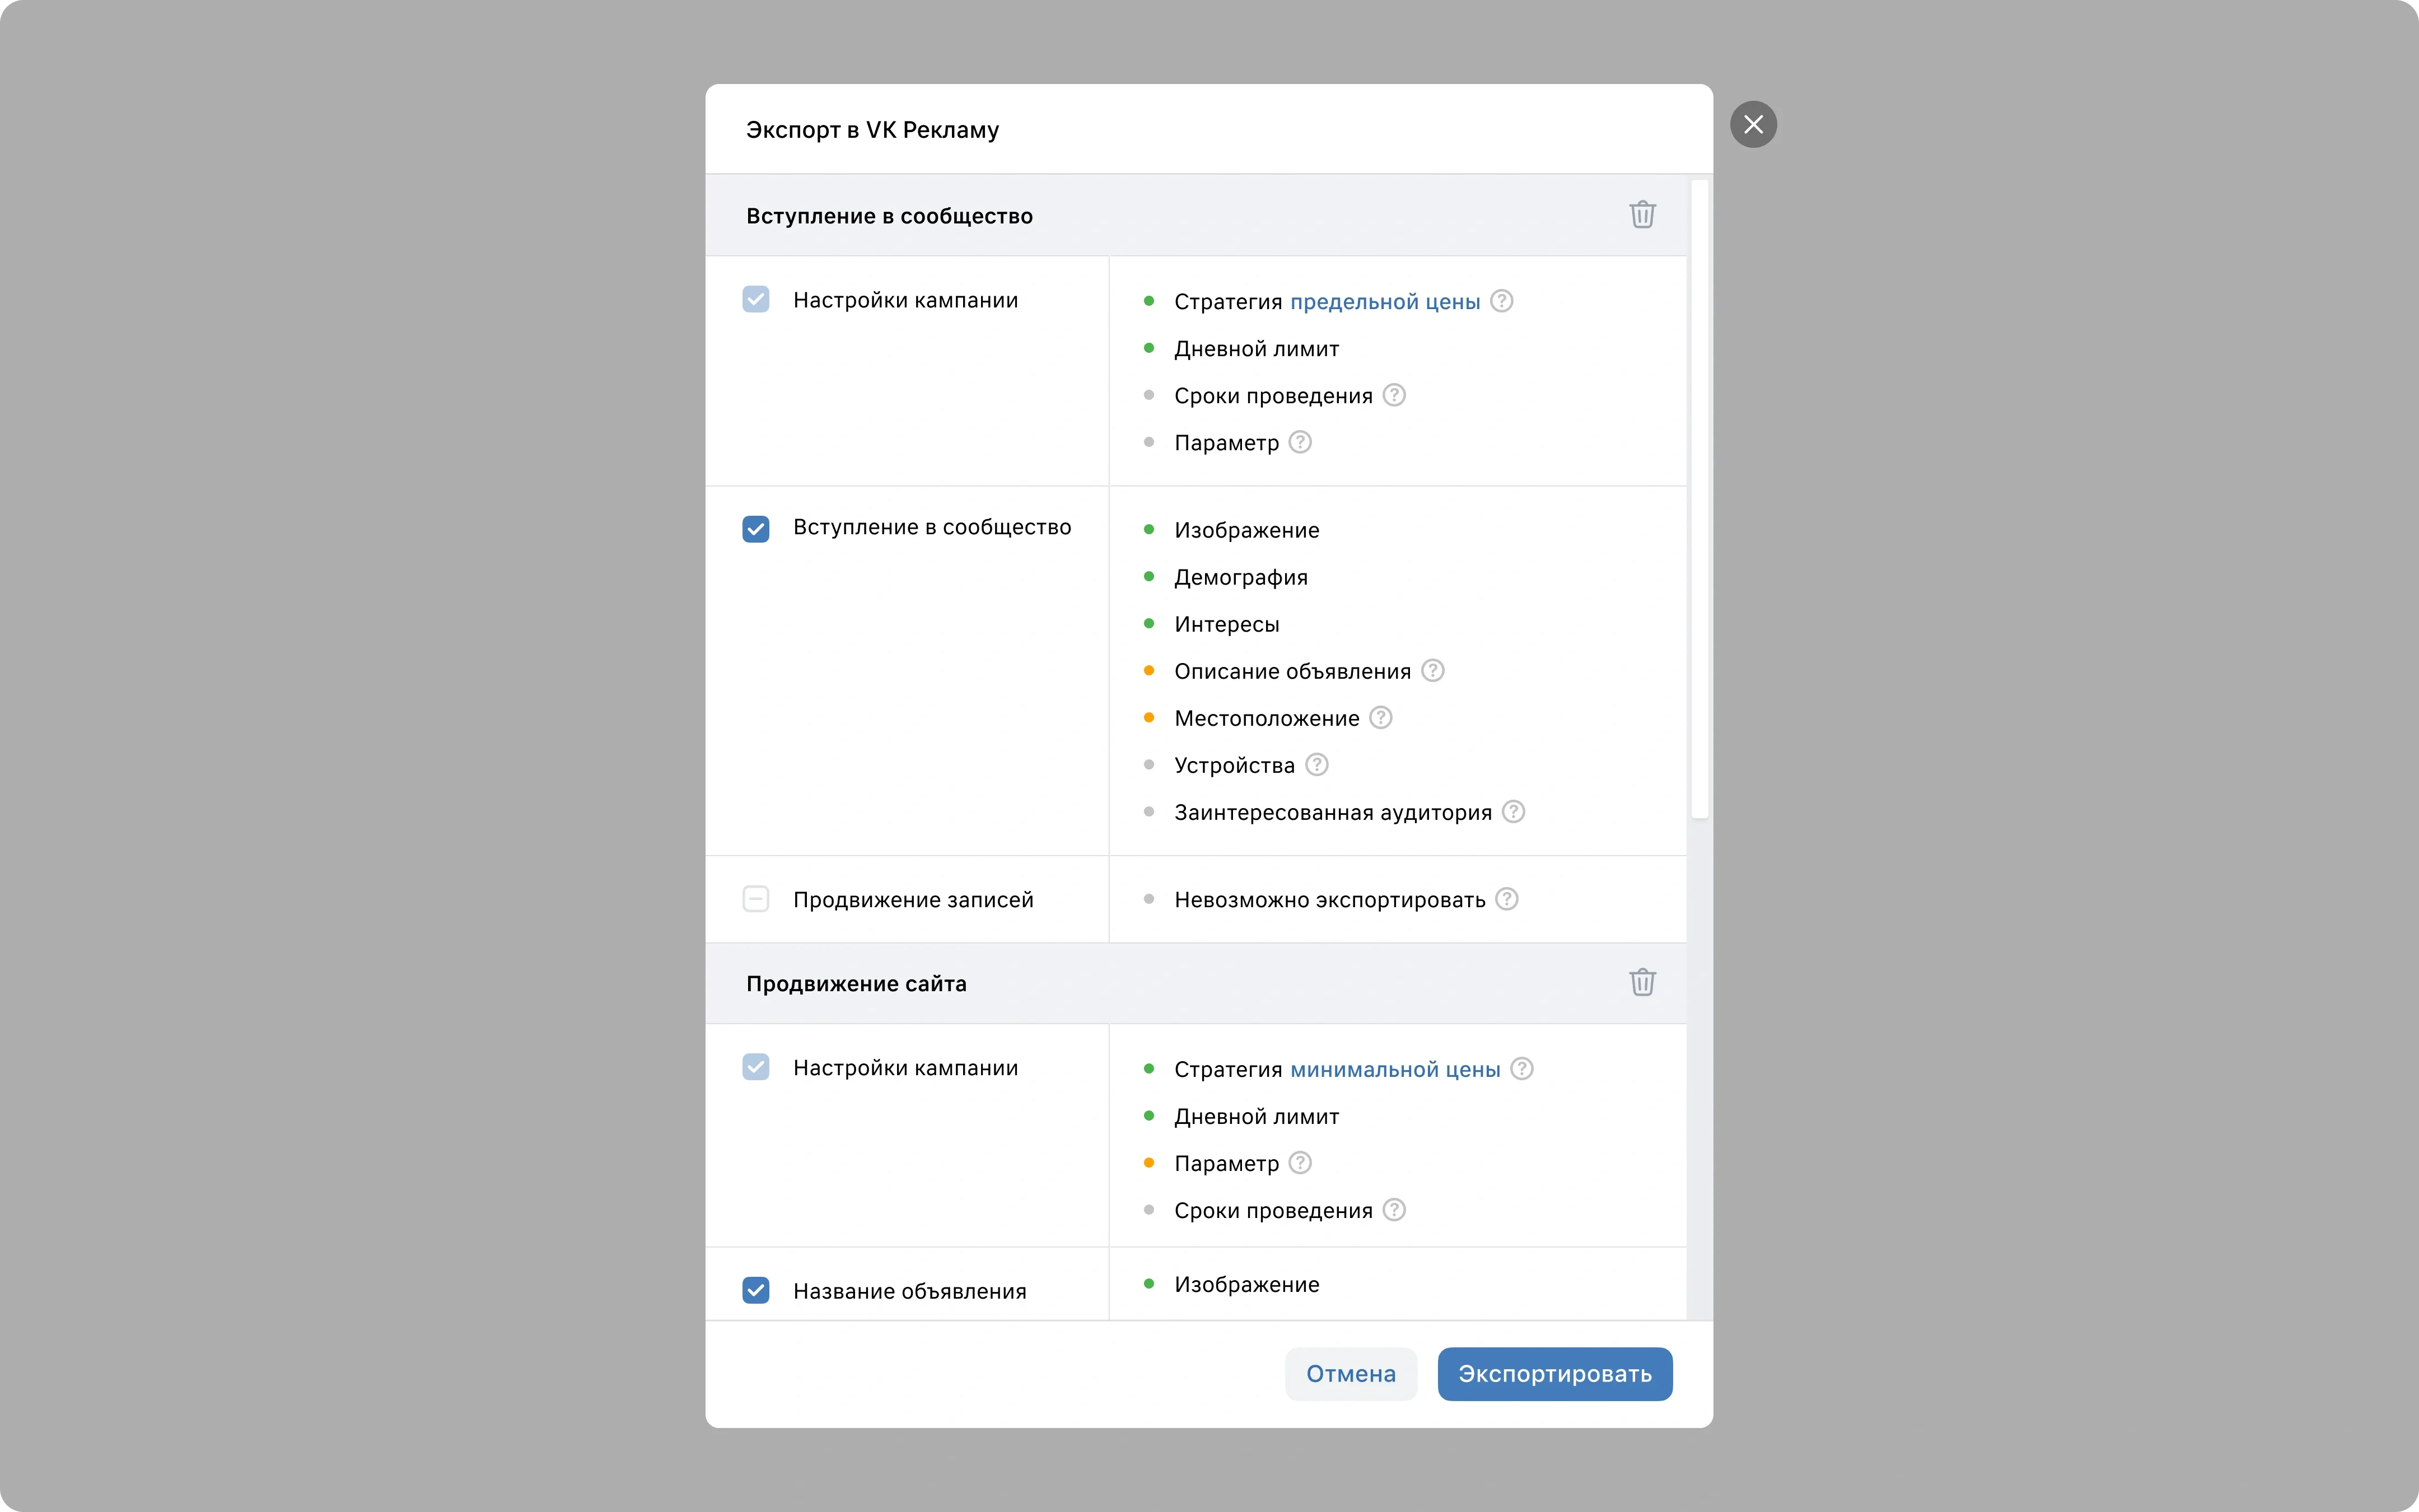Open help icon next to предельной цены strategy

pyautogui.click(x=1501, y=301)
